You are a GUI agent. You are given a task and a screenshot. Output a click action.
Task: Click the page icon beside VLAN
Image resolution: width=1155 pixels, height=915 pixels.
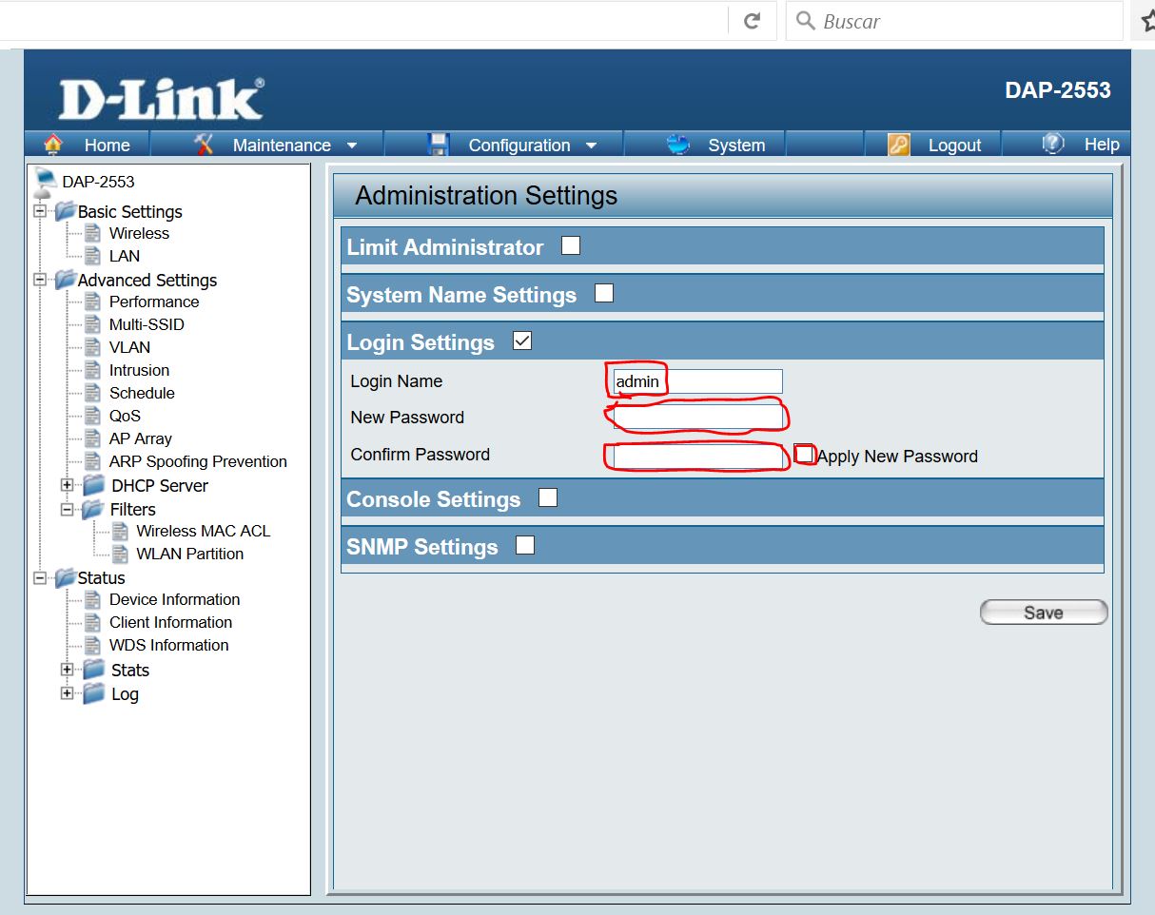click(92, 347)
